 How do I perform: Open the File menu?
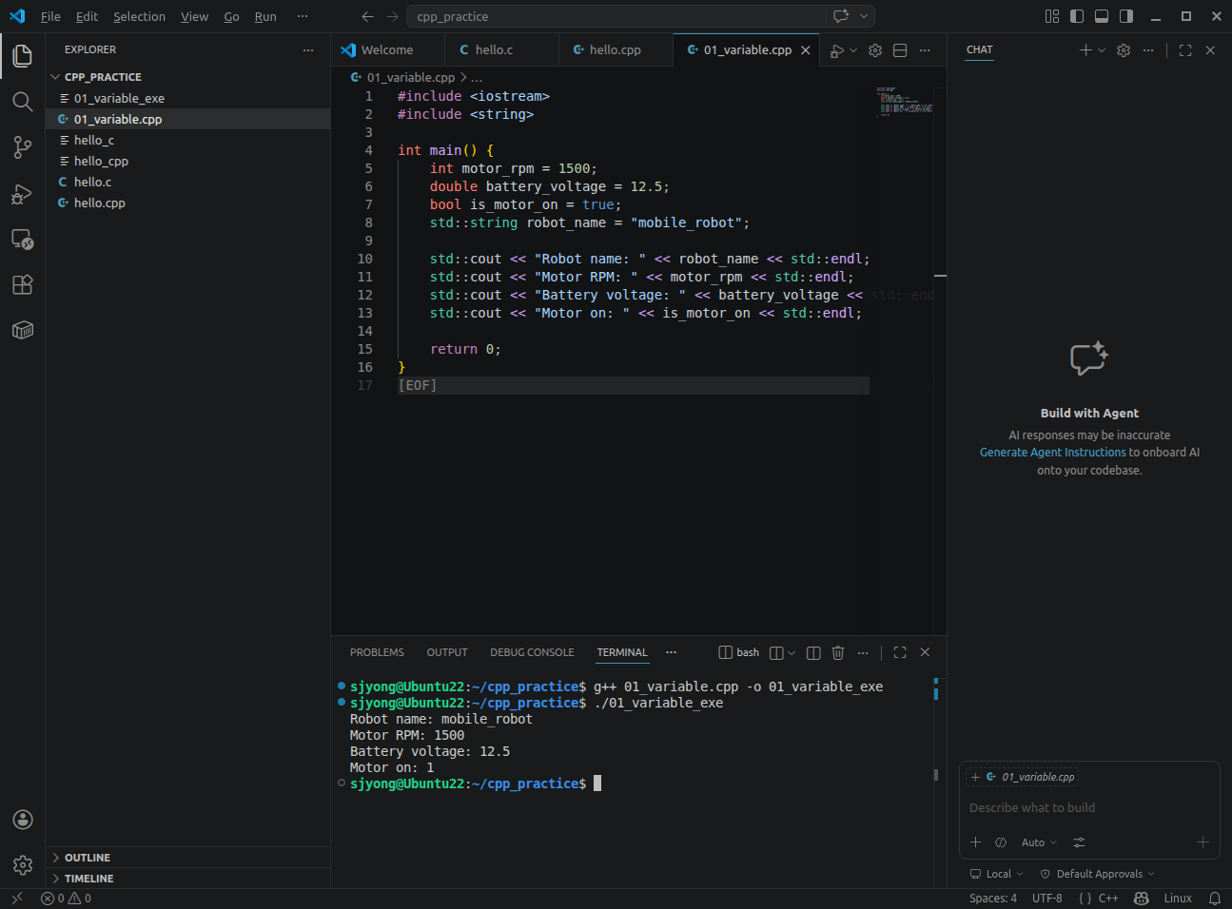[x=50, y=16]
